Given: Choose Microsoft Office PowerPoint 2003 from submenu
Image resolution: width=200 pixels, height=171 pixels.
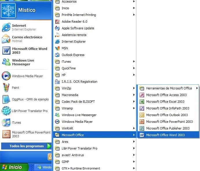Looking at the screenshot, I should (x=169, y=122).
